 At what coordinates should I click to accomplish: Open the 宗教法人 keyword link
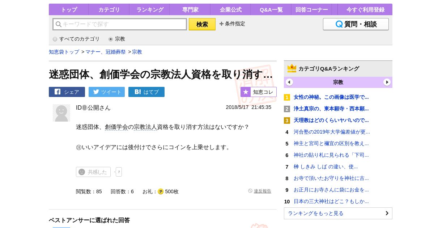(x=145, y=127)
